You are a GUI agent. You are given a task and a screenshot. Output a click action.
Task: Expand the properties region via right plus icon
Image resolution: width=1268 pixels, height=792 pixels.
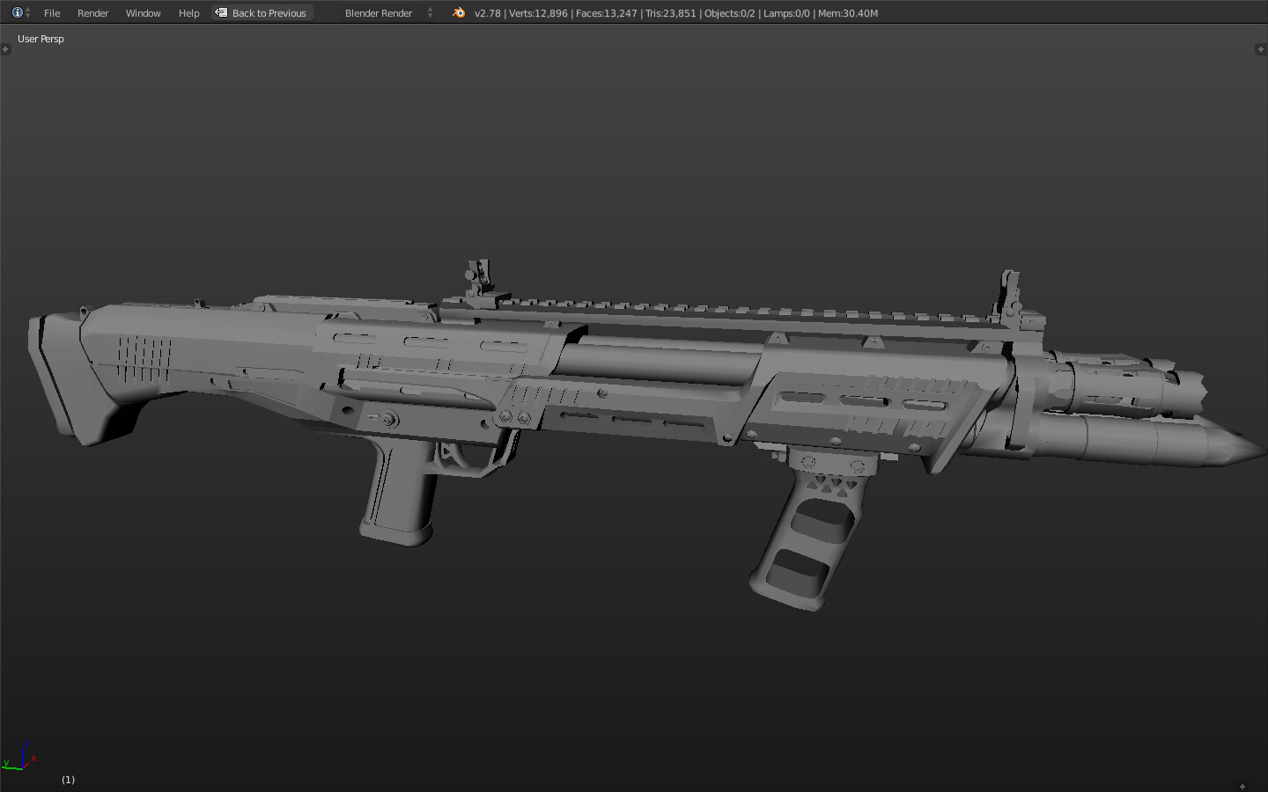pos(1260,49)
